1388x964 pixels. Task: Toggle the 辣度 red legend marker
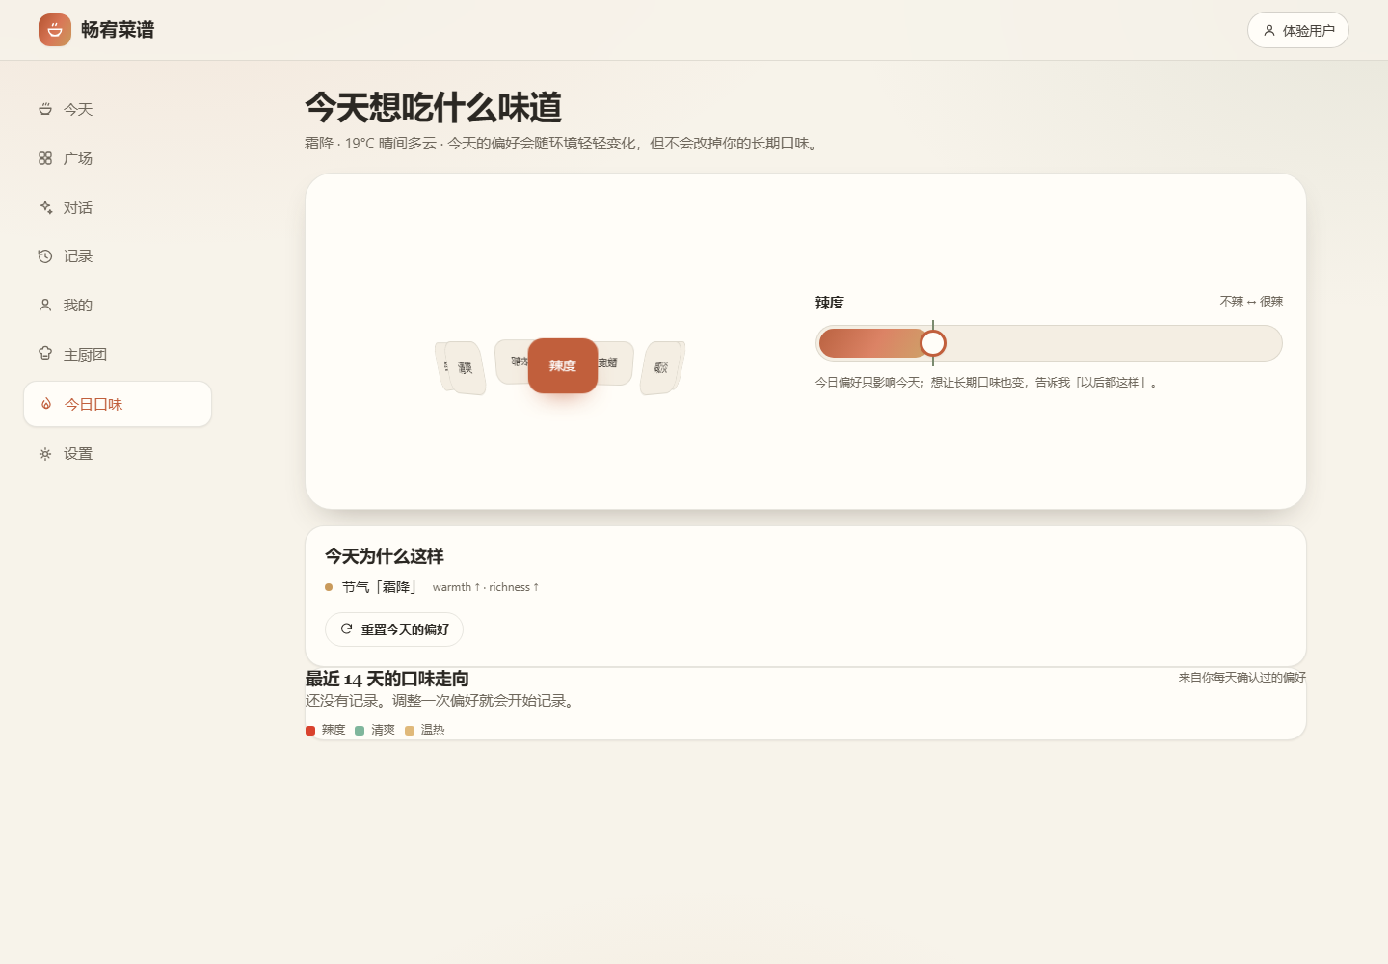310,731
